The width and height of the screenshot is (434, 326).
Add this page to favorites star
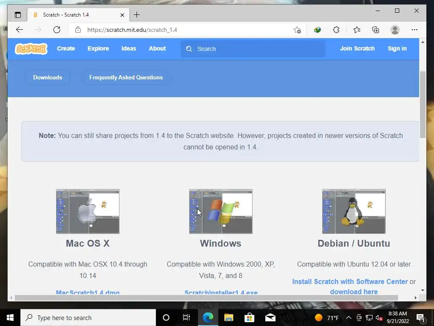297,30
